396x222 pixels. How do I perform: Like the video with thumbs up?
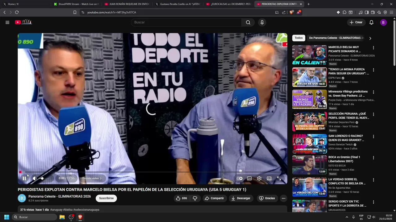pos(181,198)
